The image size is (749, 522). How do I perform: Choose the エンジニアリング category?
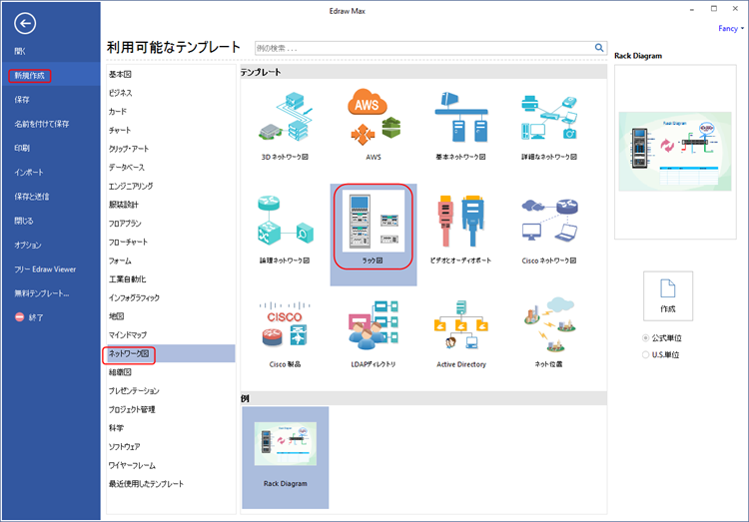coord(131,187)
